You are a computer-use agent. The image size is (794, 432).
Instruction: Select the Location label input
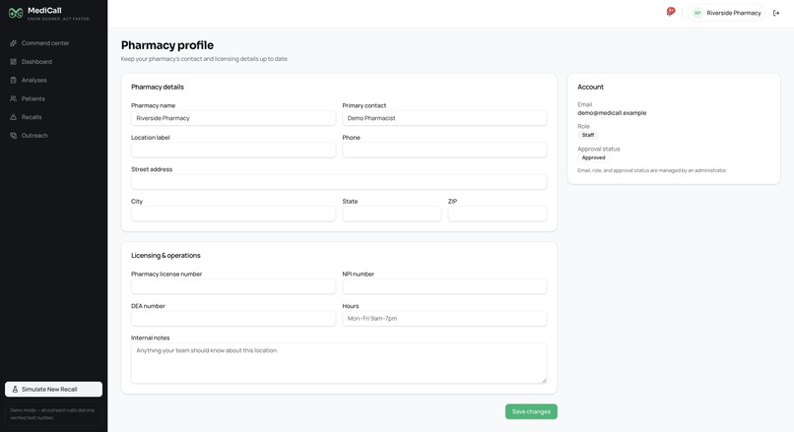(x=232, y=150)
